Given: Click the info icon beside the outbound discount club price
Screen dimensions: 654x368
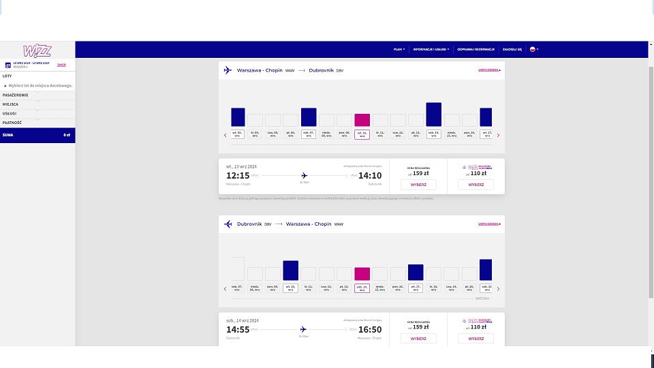Looking at the screenshot, I should click(x=464, y=168).
